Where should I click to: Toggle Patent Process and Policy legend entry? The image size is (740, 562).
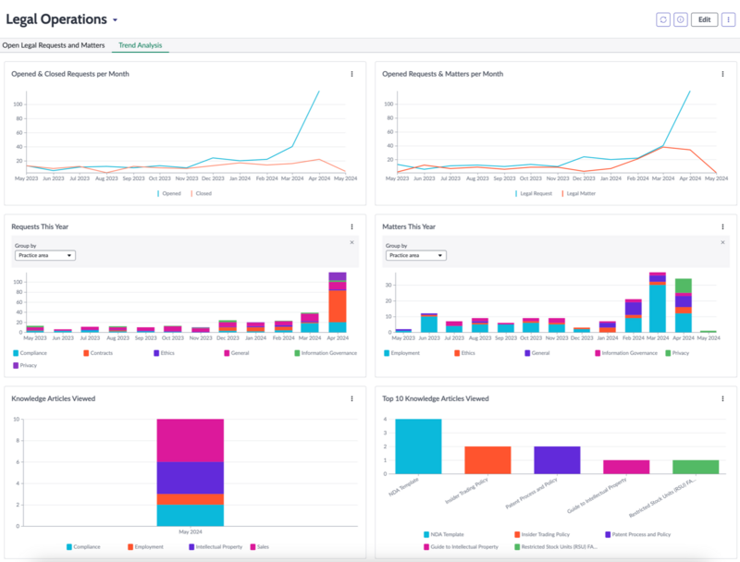[638, 534]
